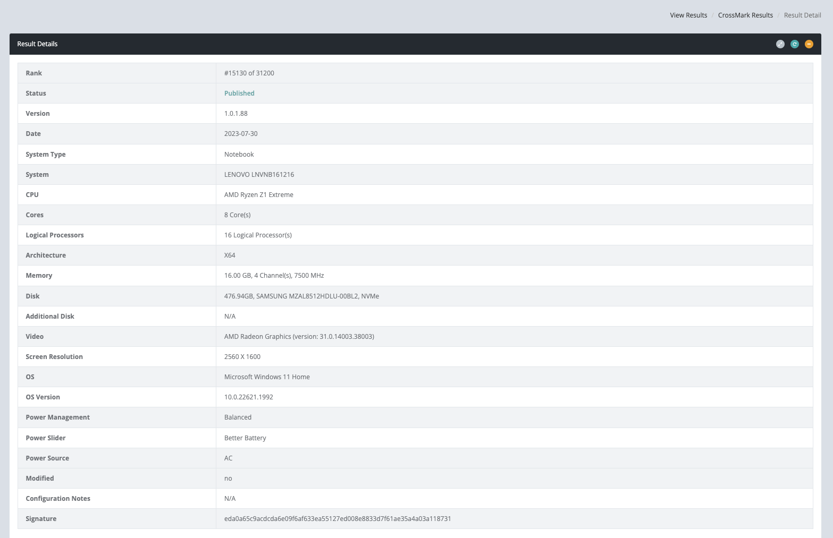Expand the Result Details panel to fullscreen
Viewport: 833px width, 538px height.
tap(780, 44)
